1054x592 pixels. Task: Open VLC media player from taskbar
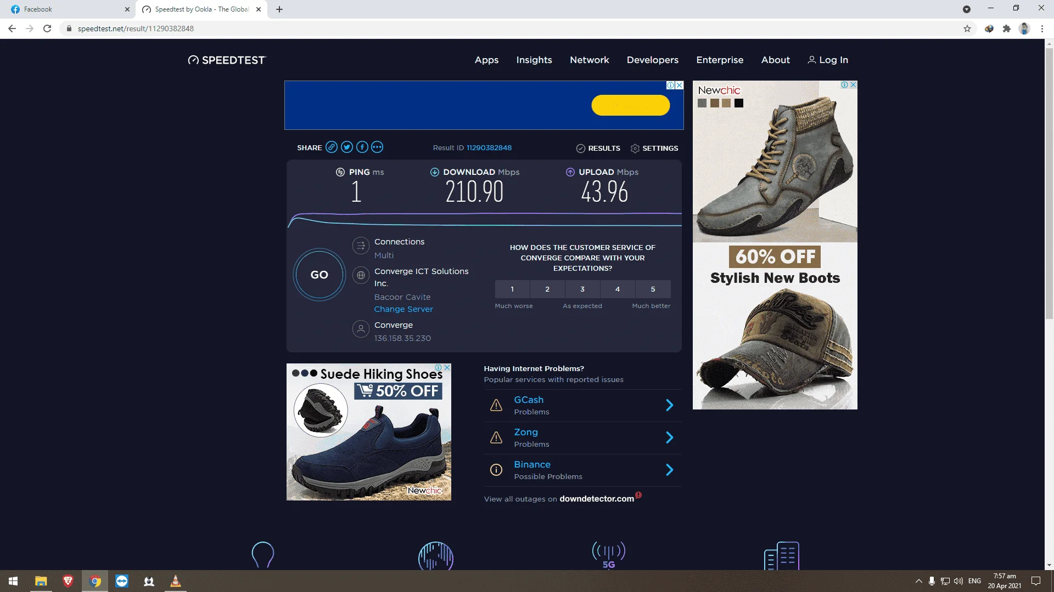(x=176, y=581)
